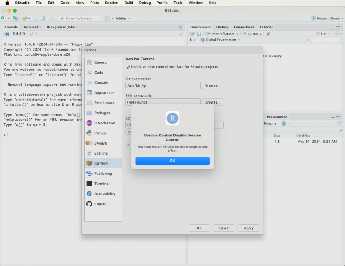The width and height of the screenshot is (345, 266).
Task: Close the Background Jobs tab
Action: 77,27
